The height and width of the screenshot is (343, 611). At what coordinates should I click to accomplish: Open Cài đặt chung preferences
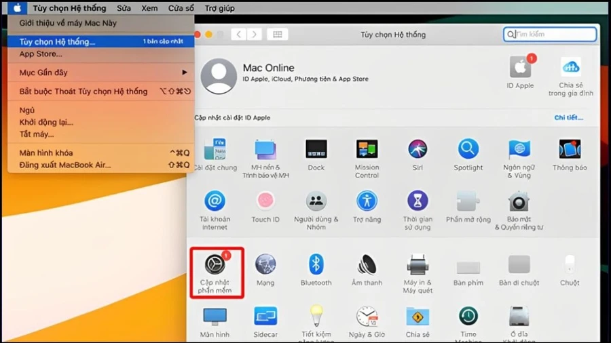click(x=215, y=155)
